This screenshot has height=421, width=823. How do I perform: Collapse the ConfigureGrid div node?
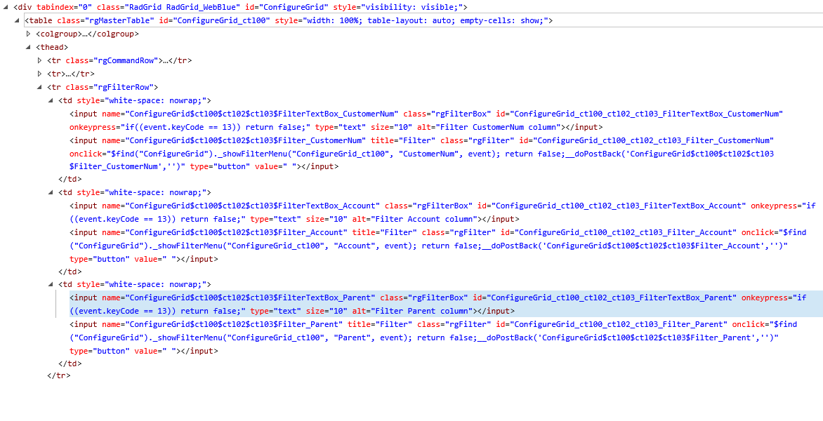[x=6, y=7]
